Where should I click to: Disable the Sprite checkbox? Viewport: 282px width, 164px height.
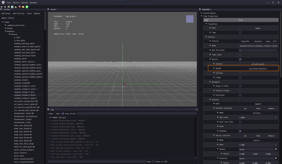pos(240,59)
